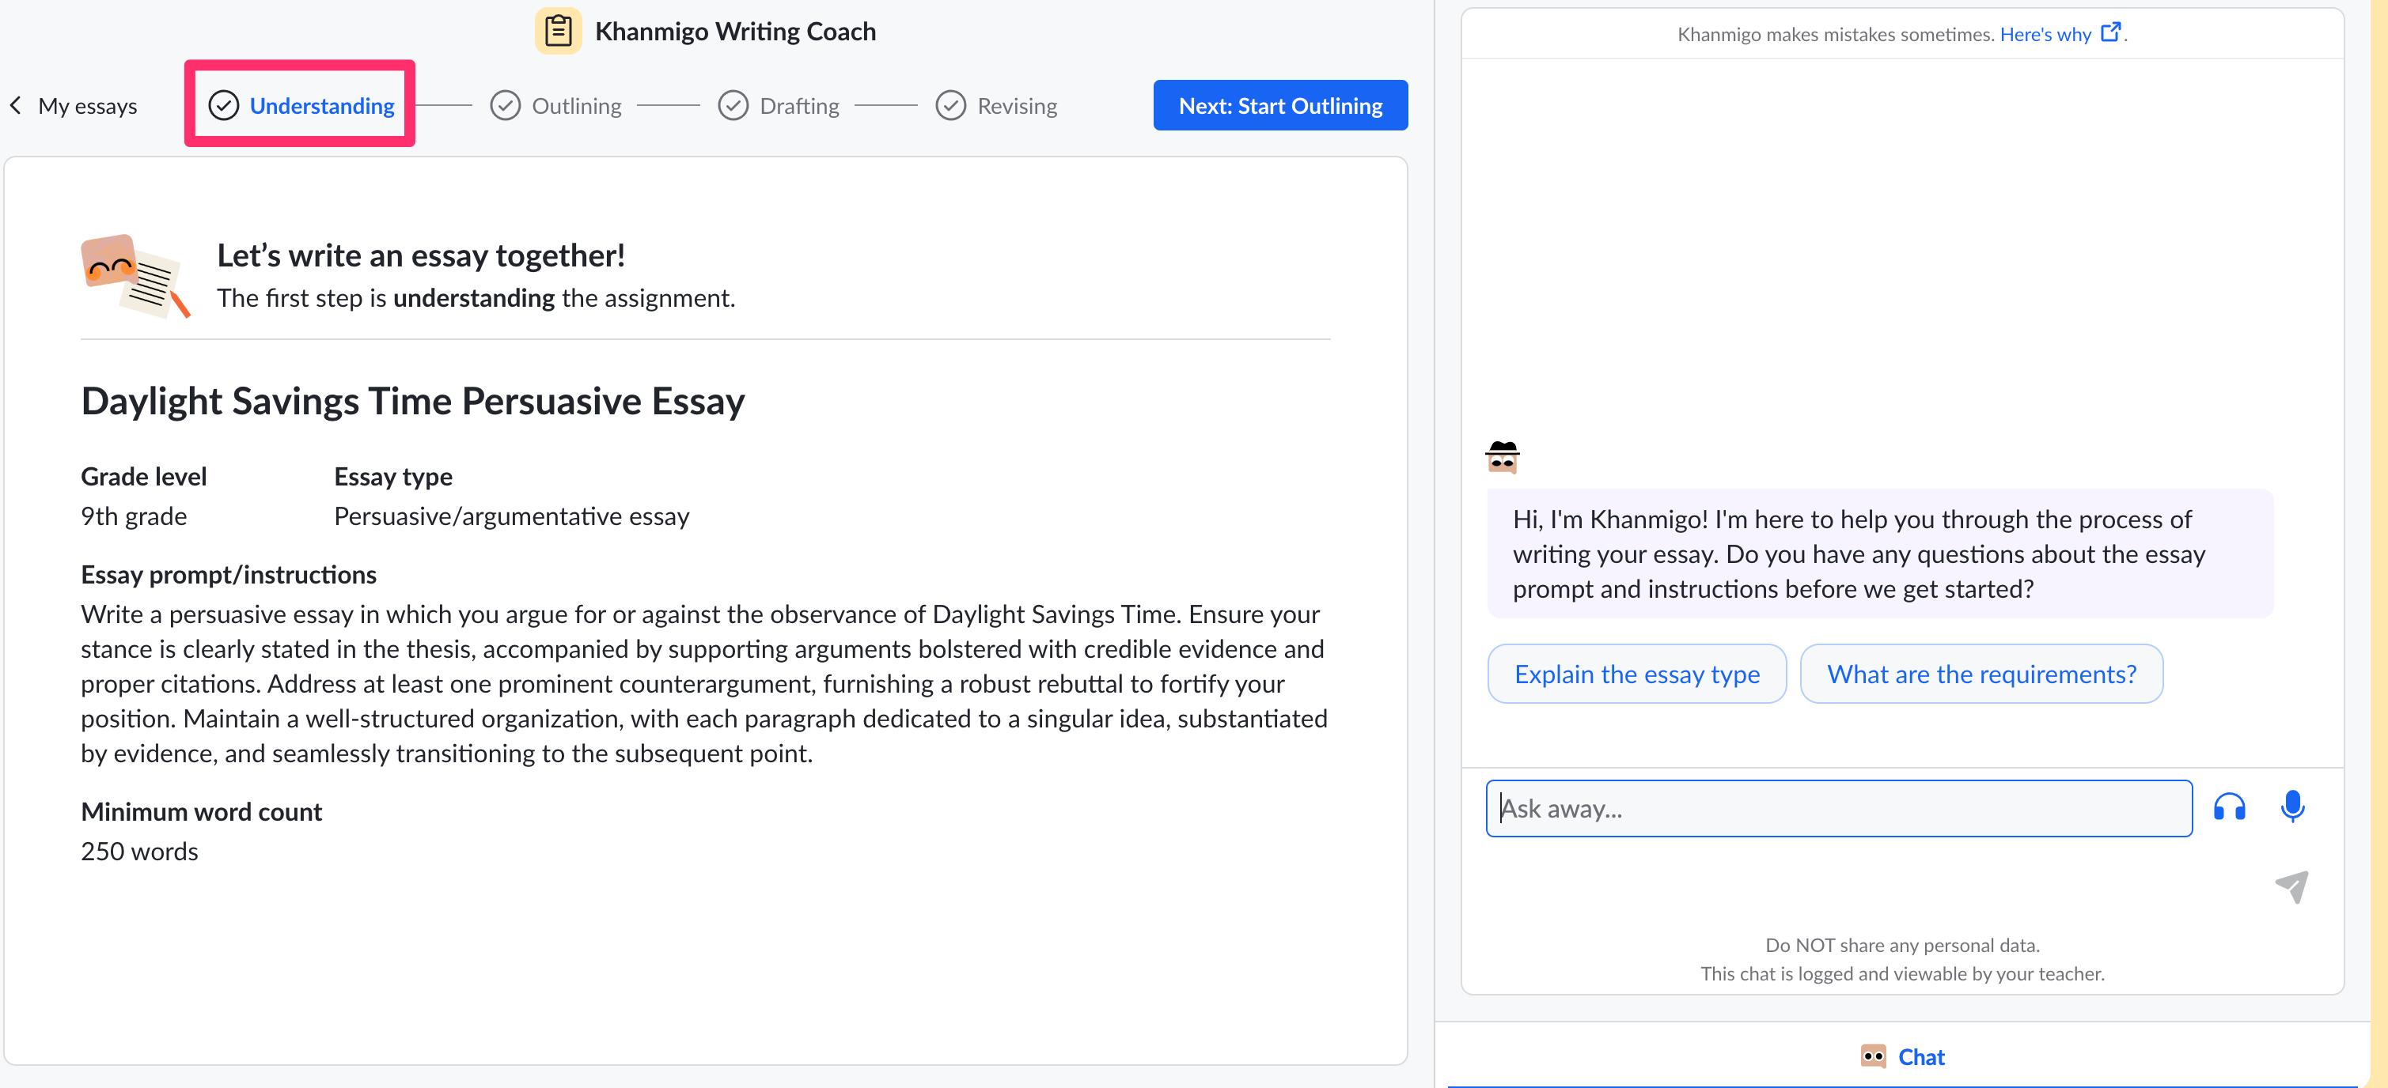
Task: Click the 'Ask away...' input field
Action: pos(1833,808)
